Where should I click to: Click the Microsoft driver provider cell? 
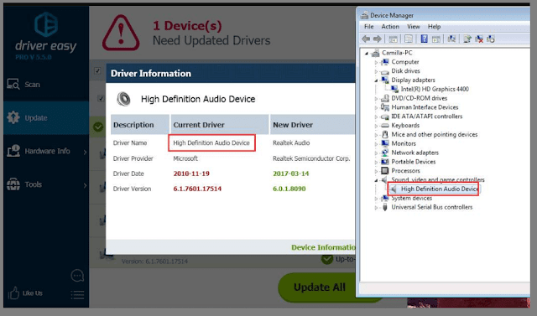point(185,158)
